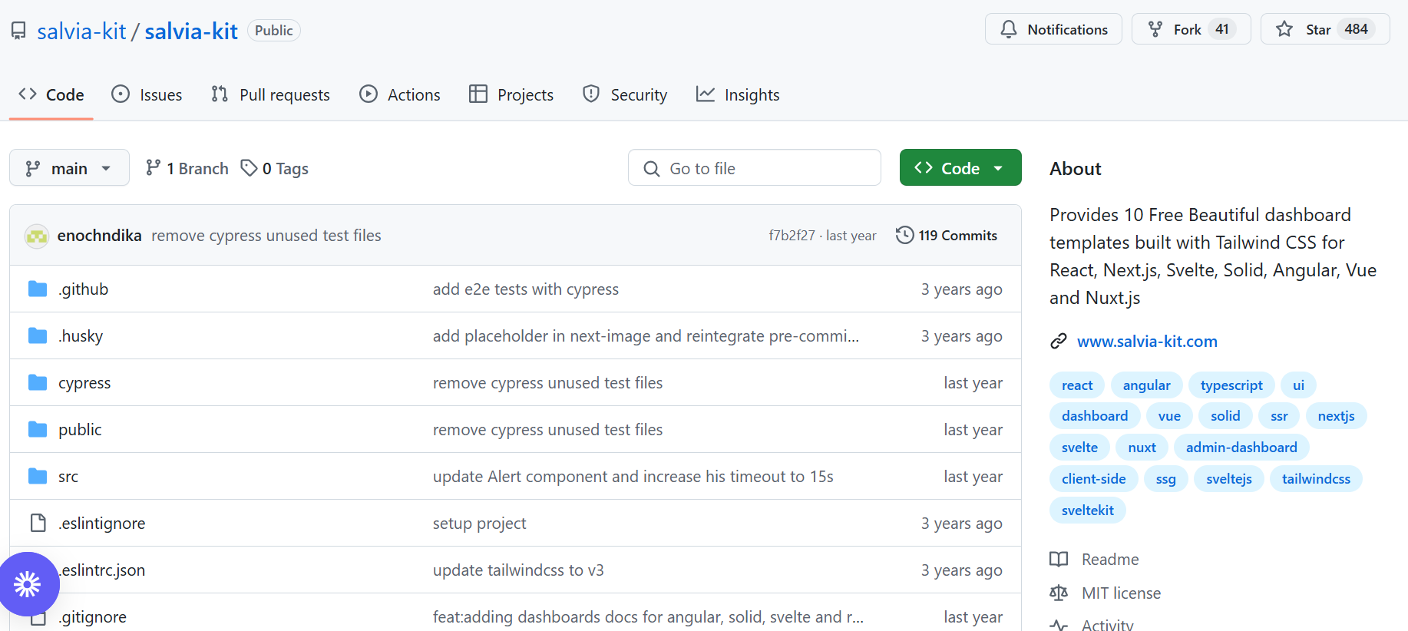Open the Projects tab
Viewport: 1408px width, 631px height.
pos(511,94)
